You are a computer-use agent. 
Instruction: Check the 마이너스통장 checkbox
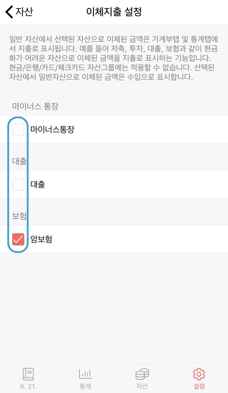(18, 130)
